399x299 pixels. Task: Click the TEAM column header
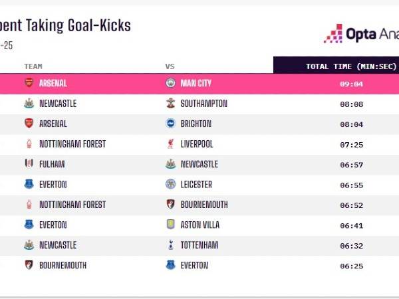click(x=33, y=66)
